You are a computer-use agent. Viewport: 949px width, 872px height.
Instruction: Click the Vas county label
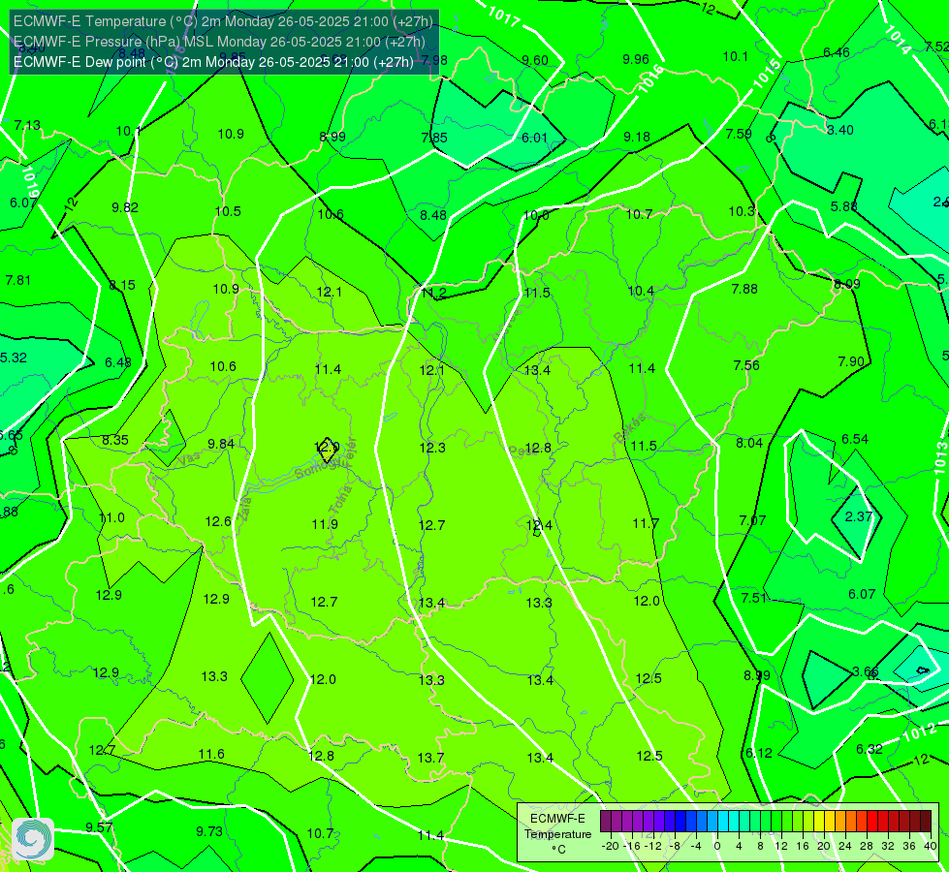[191, 459]
